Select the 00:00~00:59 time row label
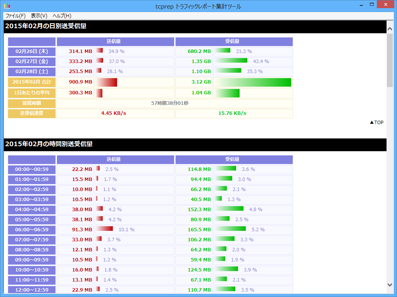This screenshot has width=397, height=297. tap(31, 169)
